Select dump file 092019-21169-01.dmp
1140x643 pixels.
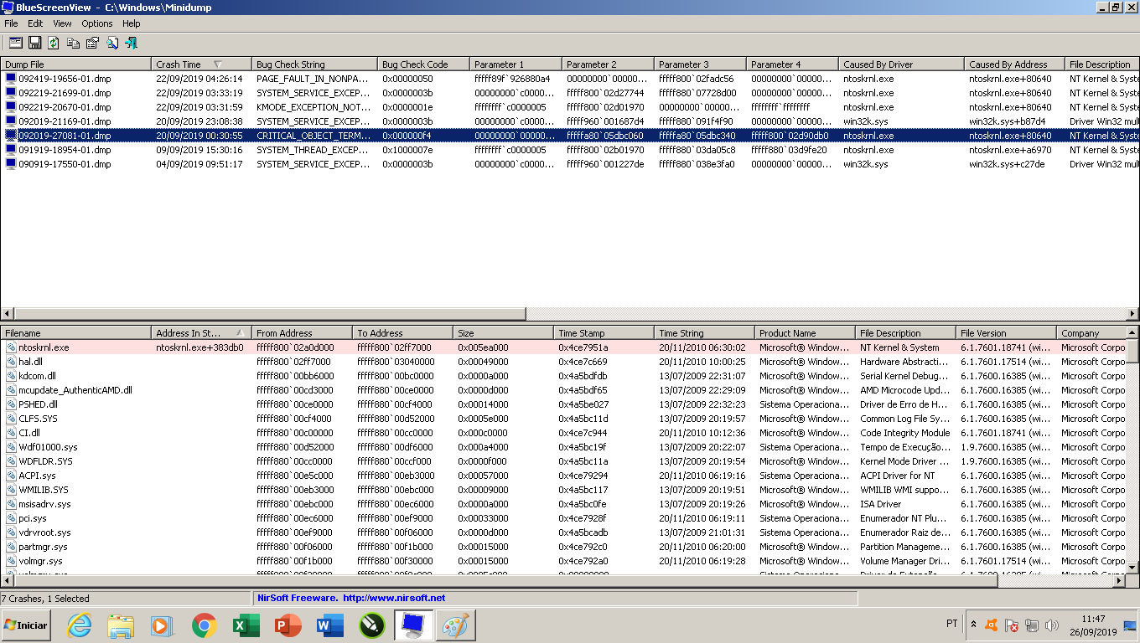[65, 121]
